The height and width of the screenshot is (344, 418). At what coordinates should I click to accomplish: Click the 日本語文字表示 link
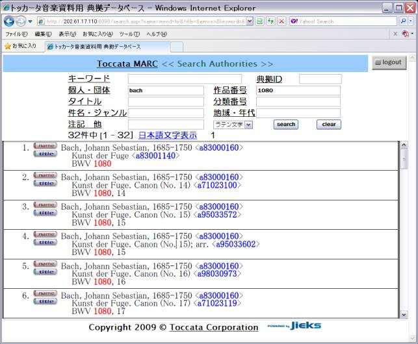pyautogui.click(x=168, y=135)
